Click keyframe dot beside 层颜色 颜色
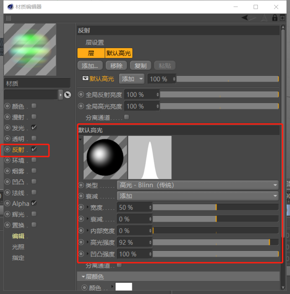 point(84,287)
